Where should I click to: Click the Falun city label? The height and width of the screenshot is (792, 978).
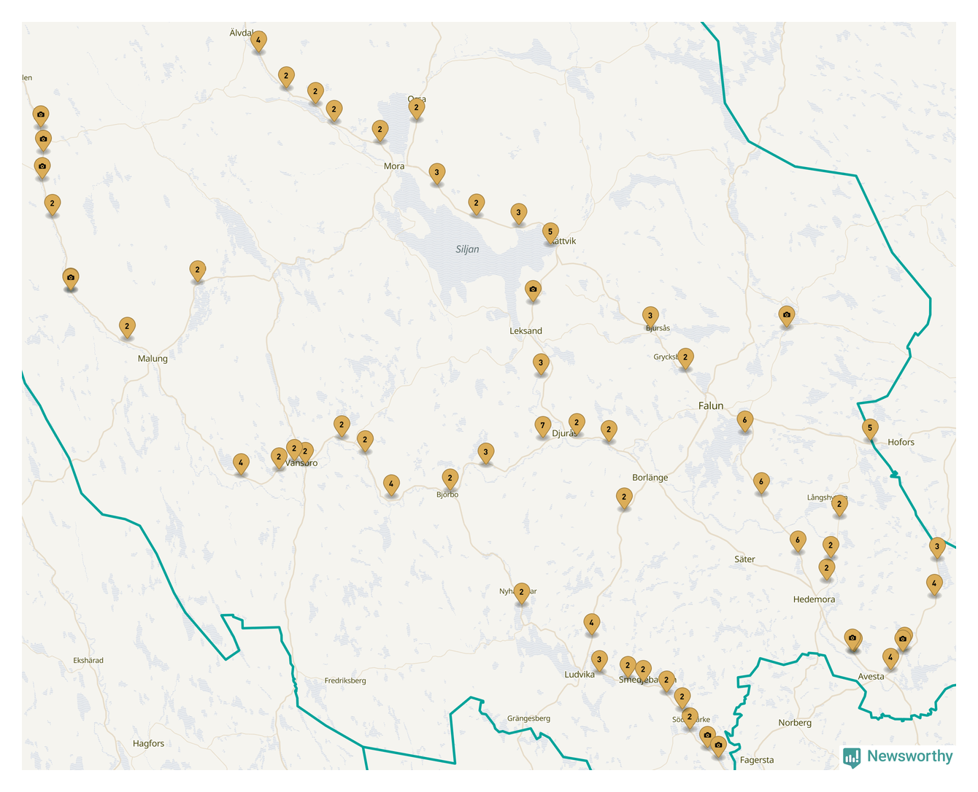click(710, 405)
